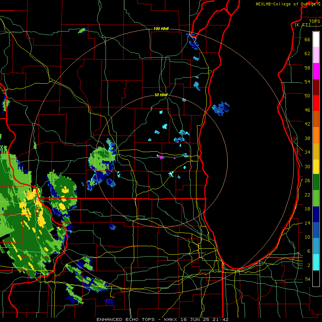The image size is (322, 322).
Task: Click the '14' legend value
Action: (x=307, y=223)
